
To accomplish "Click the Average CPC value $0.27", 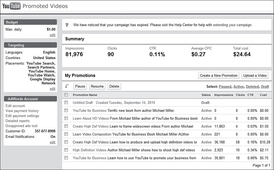I will point(198,54).
